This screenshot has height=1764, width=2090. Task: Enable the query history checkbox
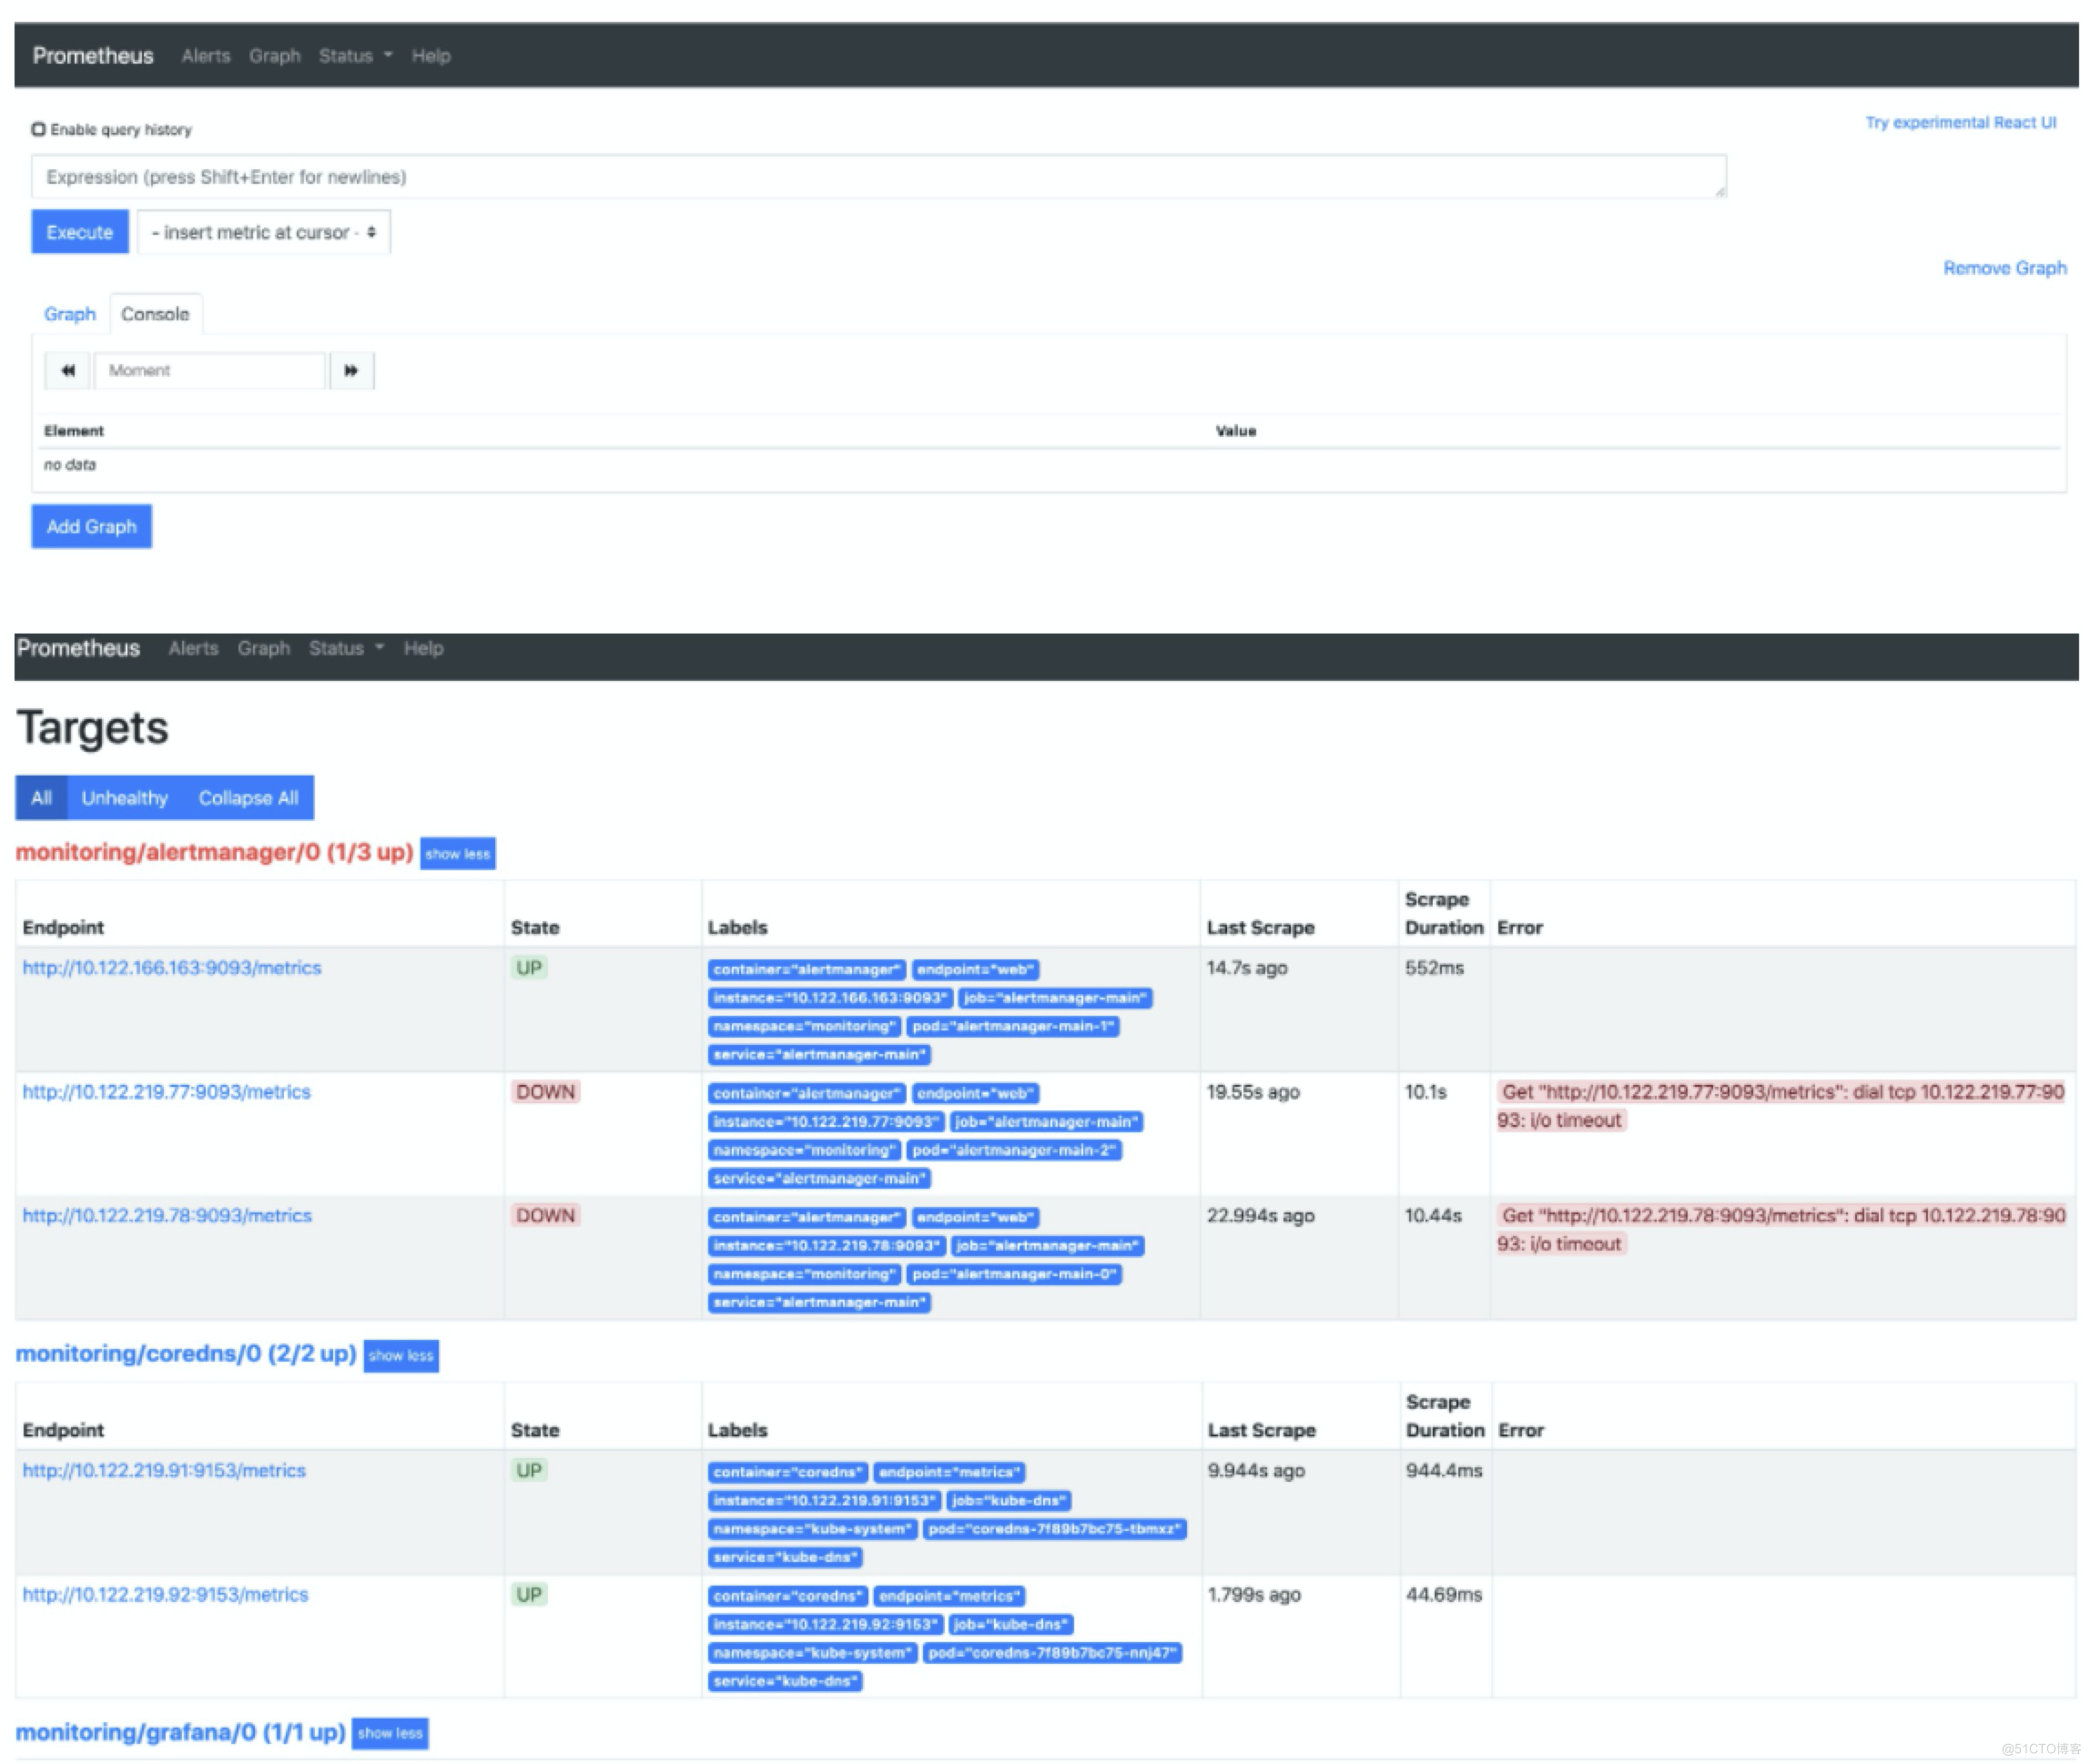(38, 129)
